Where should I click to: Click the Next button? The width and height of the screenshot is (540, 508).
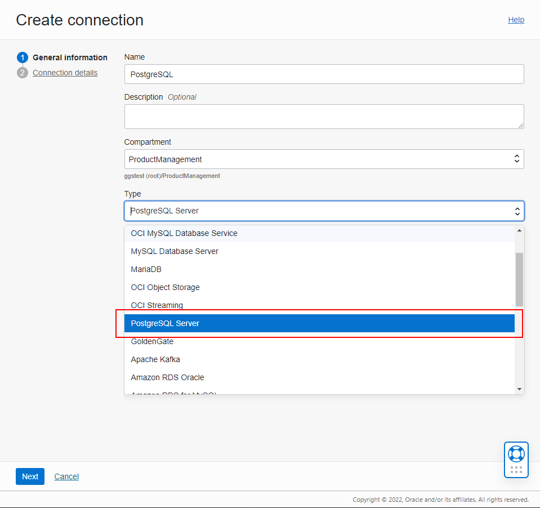(30, 476)
